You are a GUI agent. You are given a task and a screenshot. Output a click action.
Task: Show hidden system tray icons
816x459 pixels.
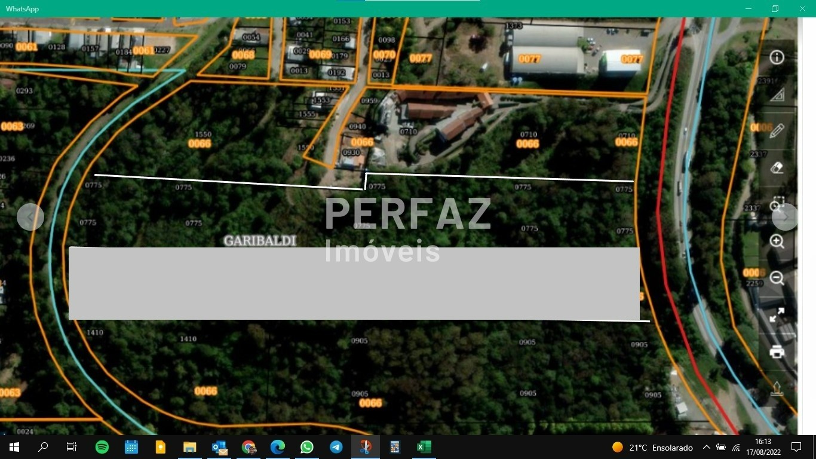click(x=706, y=447)
